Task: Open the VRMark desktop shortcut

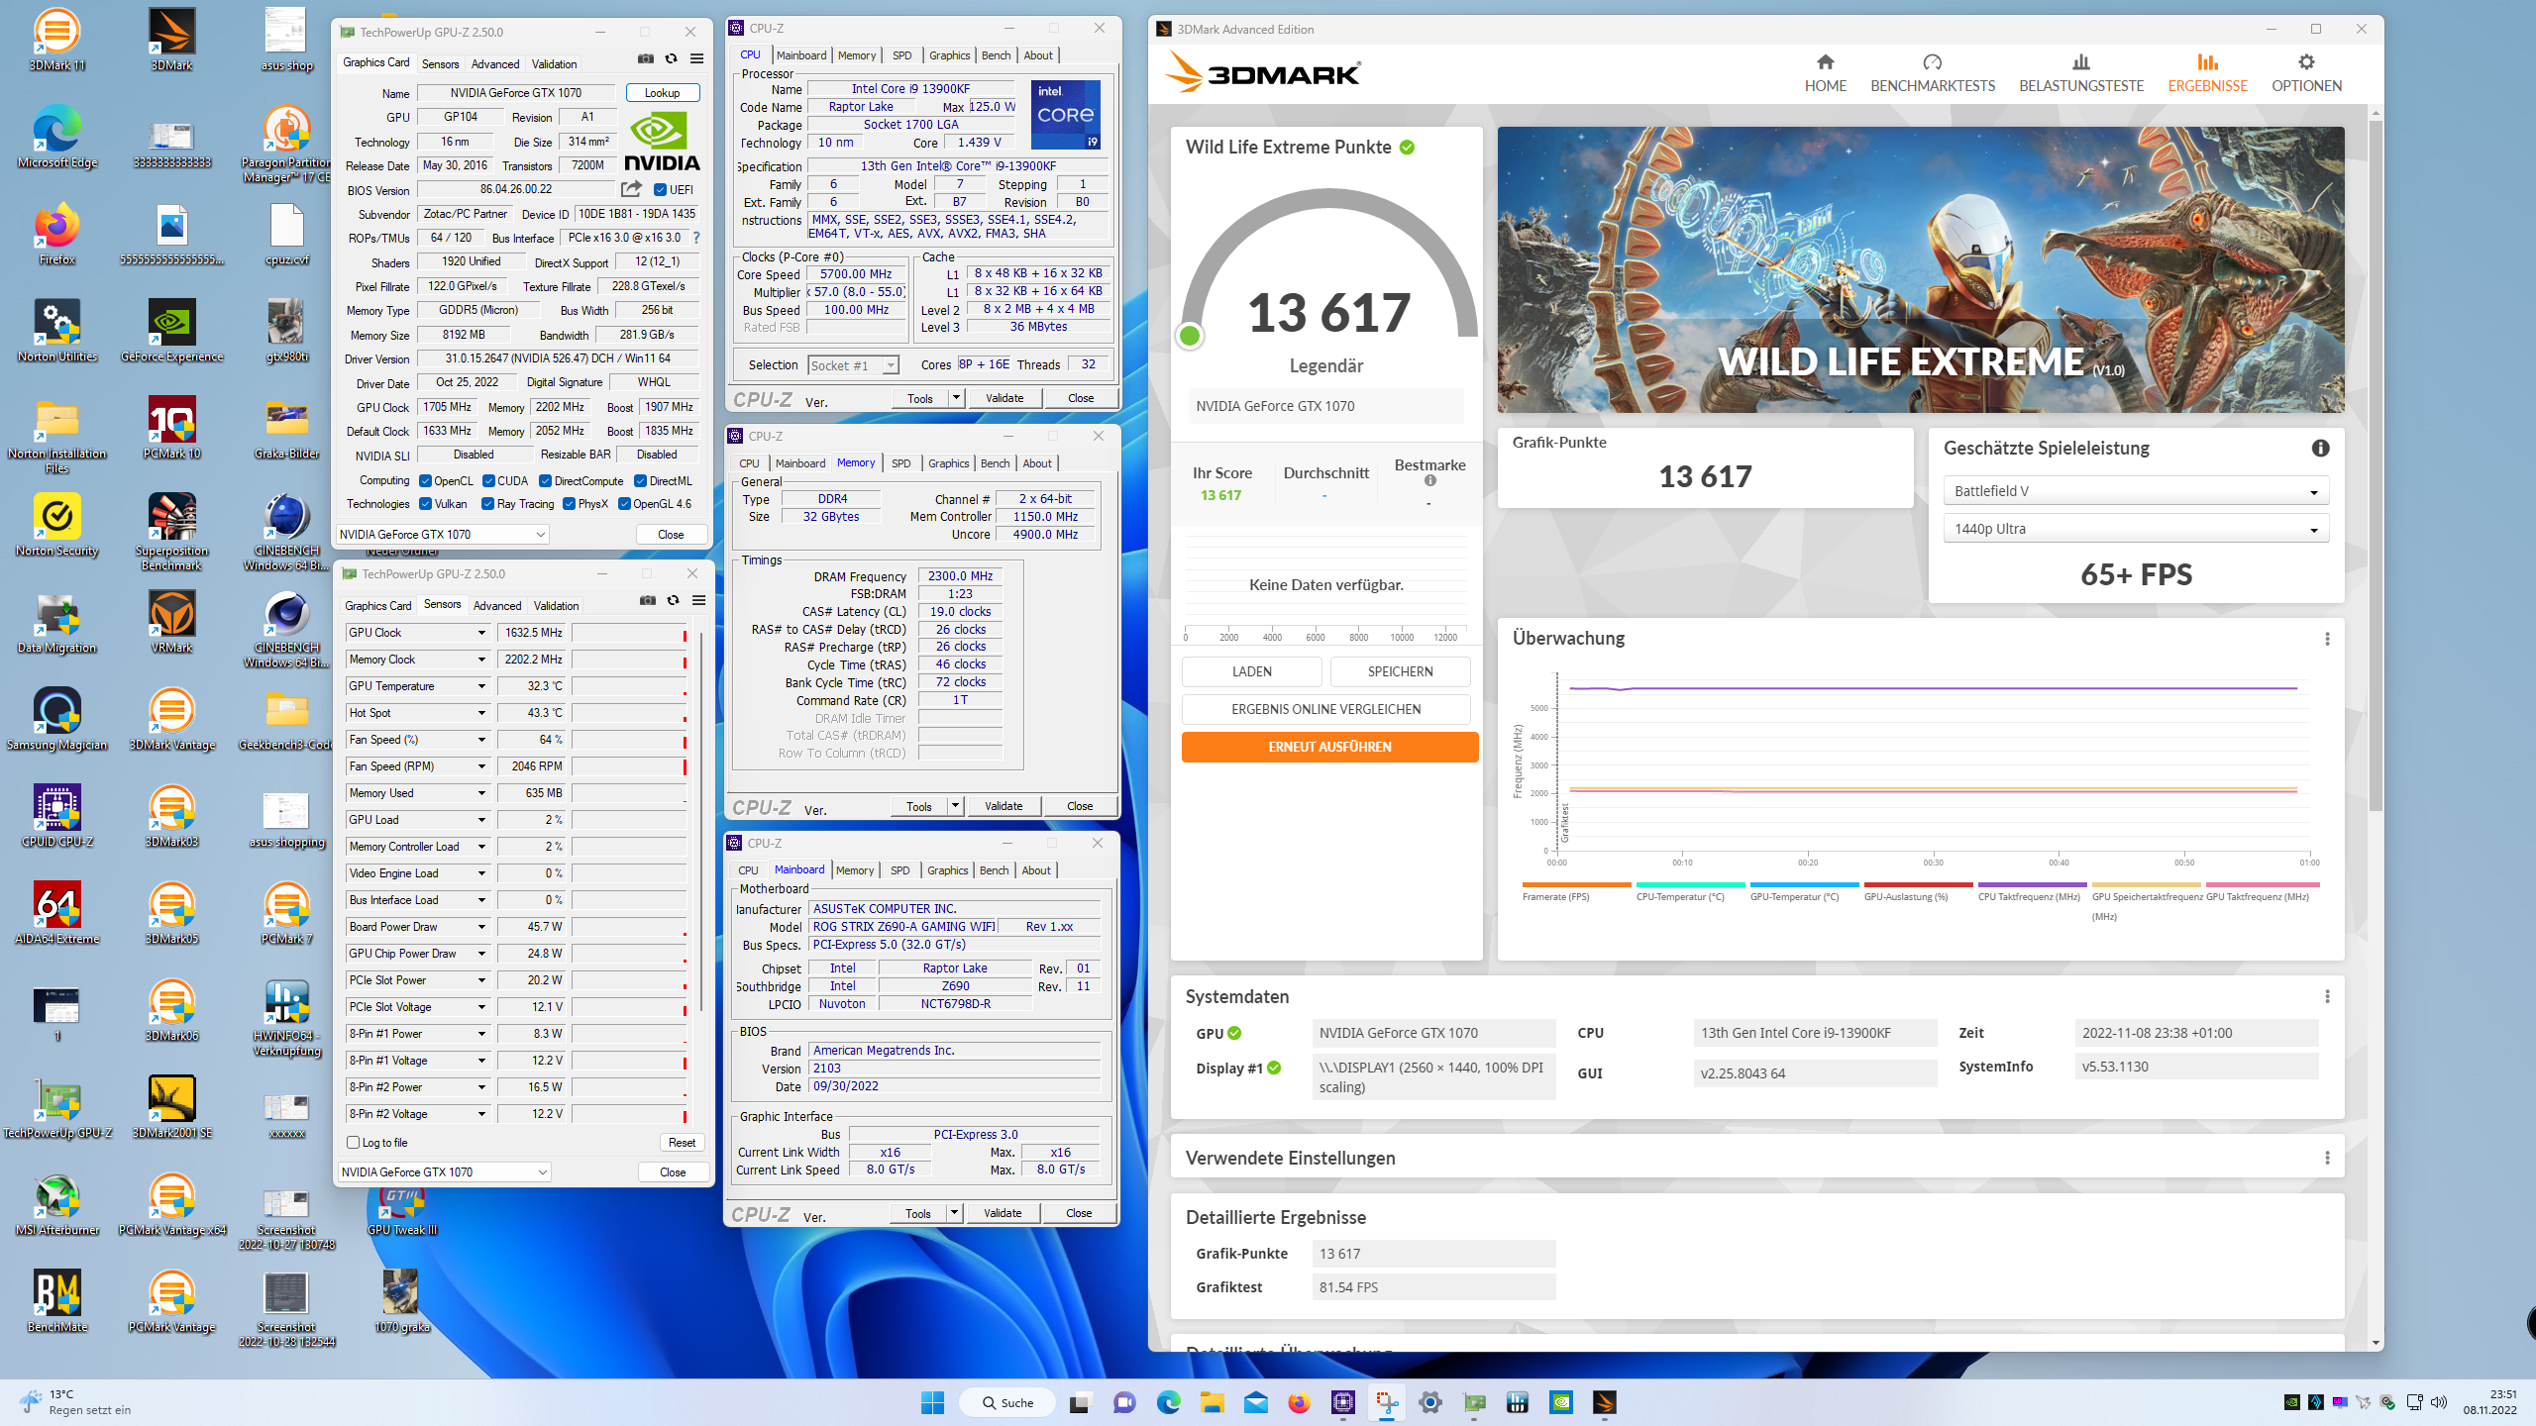Action: click(172, 623)
